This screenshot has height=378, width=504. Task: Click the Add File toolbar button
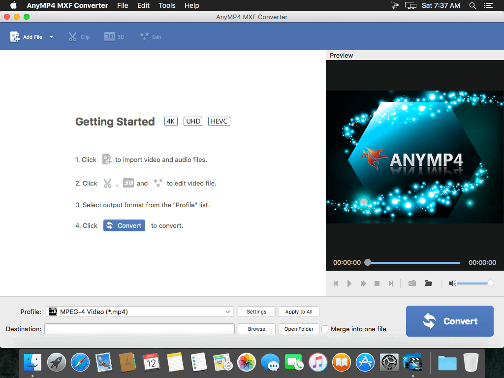pyautogui.click(x=26, y=37)
